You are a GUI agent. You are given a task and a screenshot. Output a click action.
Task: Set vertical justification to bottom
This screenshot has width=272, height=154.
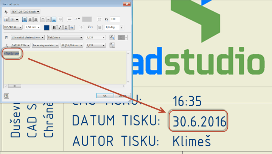[x=54, y=19]
